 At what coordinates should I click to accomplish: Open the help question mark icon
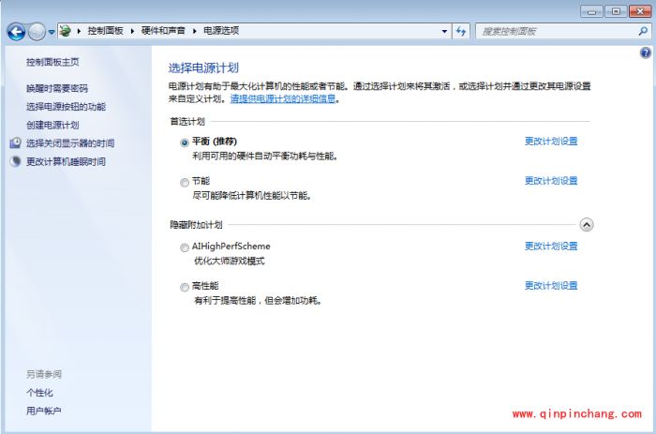645,52
